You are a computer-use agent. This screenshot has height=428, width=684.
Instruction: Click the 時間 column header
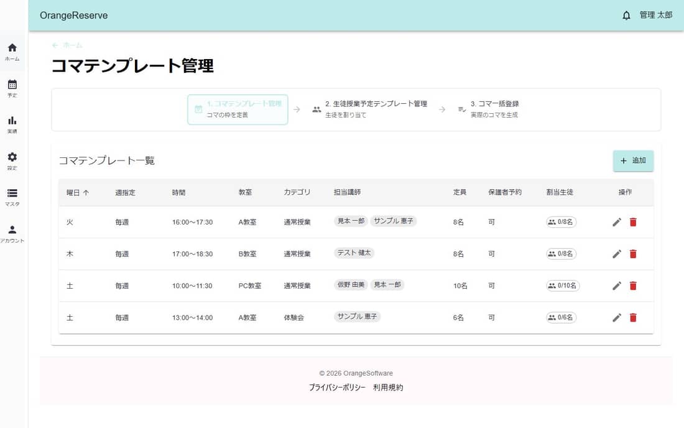pos(179,192)
